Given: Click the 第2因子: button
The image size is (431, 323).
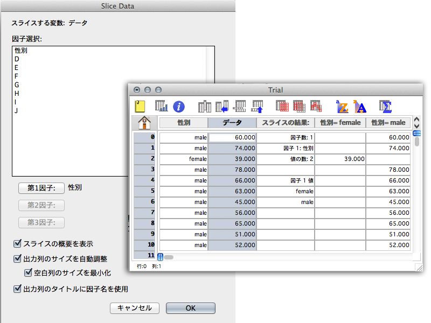Looking at the screenshot, I should point(41,205).
